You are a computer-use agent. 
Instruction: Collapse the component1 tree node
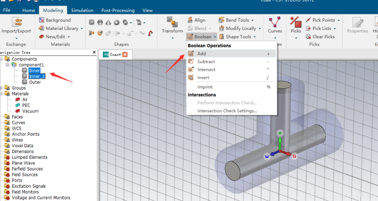coord(8,65)
